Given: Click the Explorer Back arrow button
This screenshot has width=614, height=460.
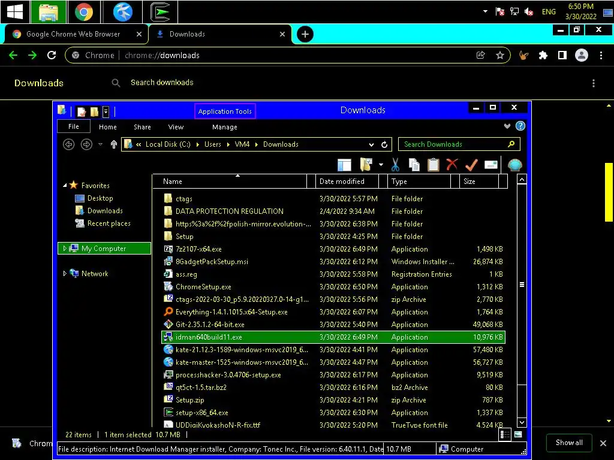Looking at the screenshot, I should [x=68, y=144].
